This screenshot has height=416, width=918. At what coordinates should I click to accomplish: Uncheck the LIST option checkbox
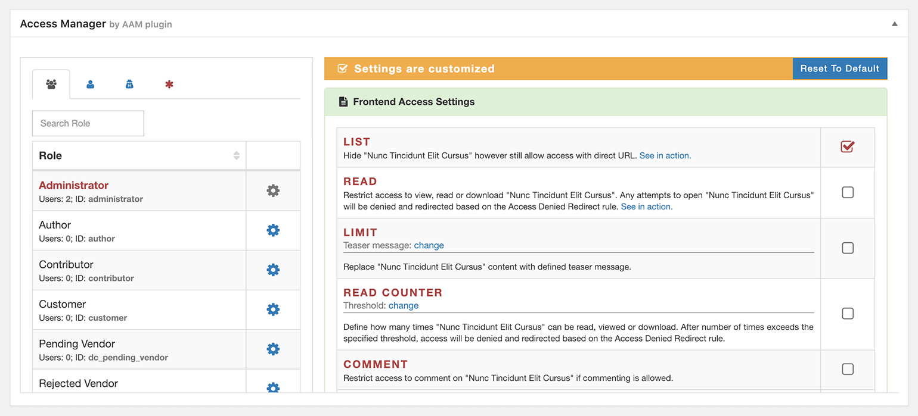coord(847,146)
